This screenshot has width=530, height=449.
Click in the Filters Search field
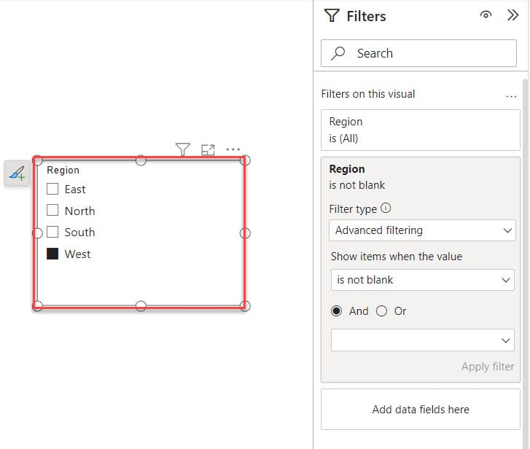pos(418,53)
